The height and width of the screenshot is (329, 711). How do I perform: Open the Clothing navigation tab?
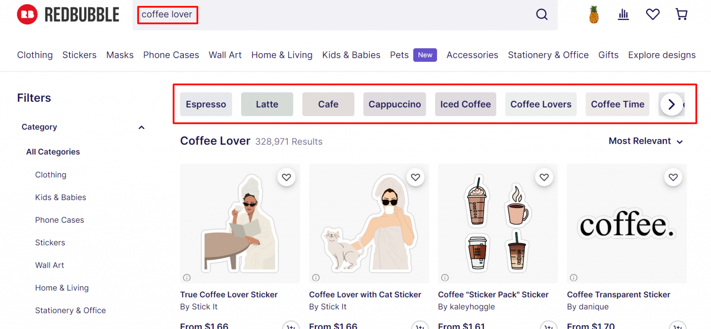coord(35,55)
